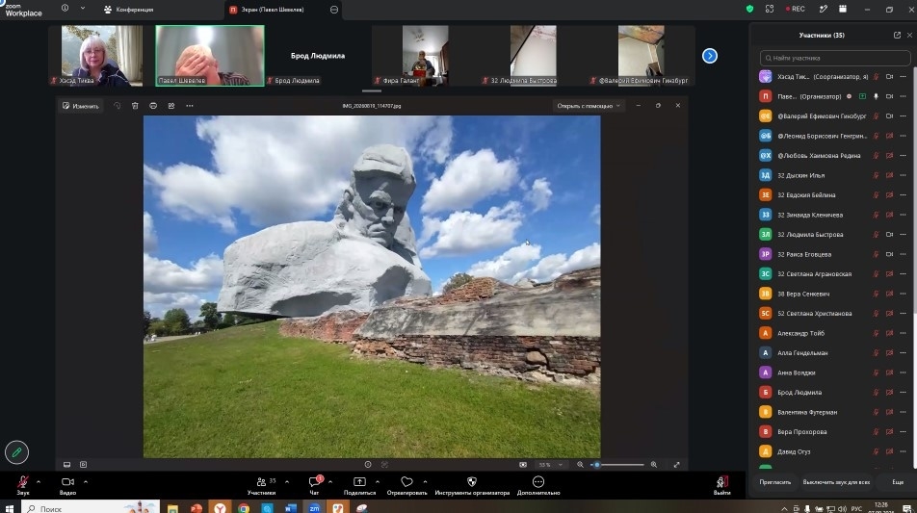Open the 'Открыть с помощью' dropdown
Viewport: 917px width, 513px height.
pos(589,106)
